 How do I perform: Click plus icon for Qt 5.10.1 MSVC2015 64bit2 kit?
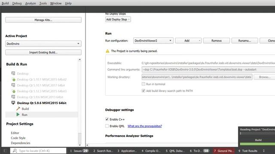[14, 80]
